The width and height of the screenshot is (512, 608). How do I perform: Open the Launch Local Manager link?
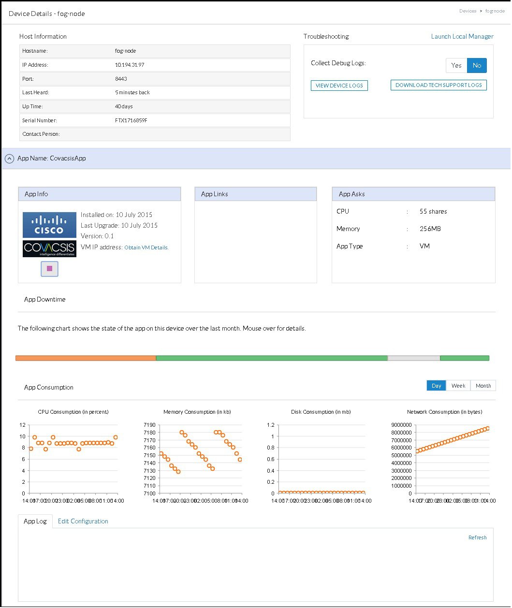click(462, 36)
